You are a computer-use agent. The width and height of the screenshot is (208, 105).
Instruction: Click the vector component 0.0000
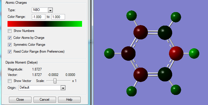coord(70,75)
